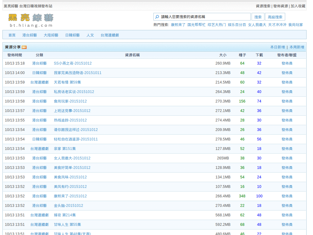Open resource 轻松自在逍遥游-20151011
The width and height of the screenshot is (313, 235).
76,139
